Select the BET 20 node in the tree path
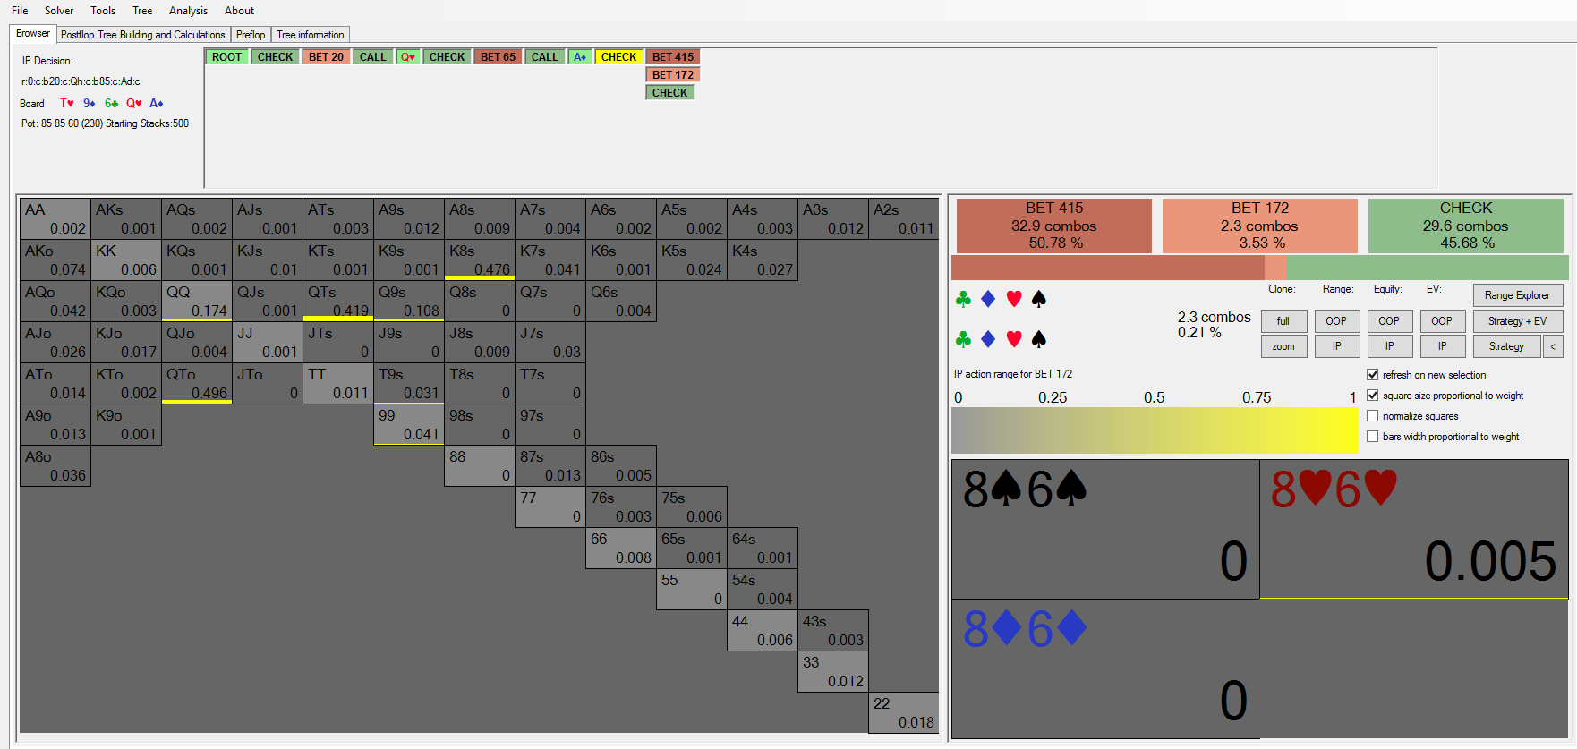The height and width of the screenshot is (749, 1577). pyautogui.click(x=327, y=57)
